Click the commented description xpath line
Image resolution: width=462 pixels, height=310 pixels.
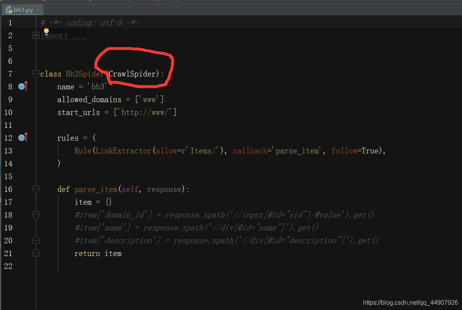tap(226, 240)
